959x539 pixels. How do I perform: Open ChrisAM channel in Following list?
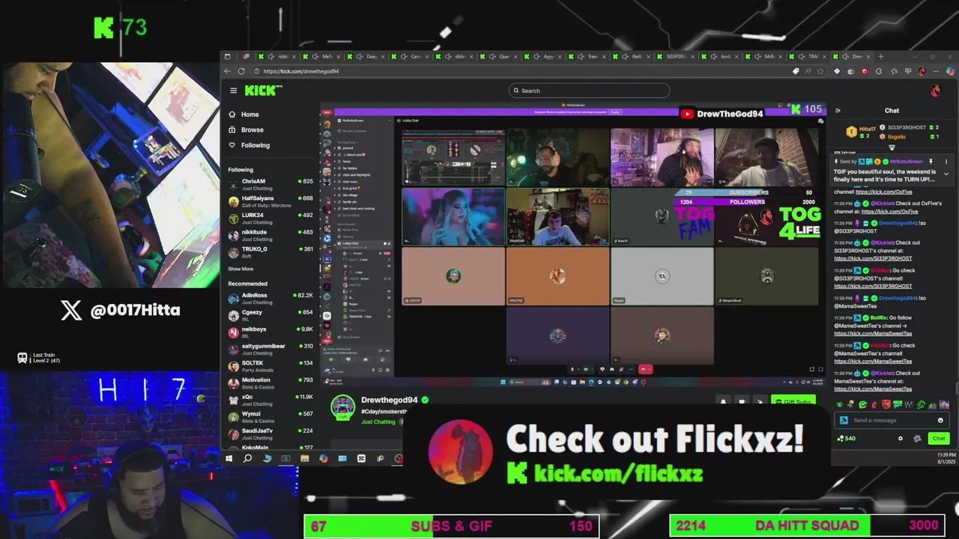click(x=270, y=185)
